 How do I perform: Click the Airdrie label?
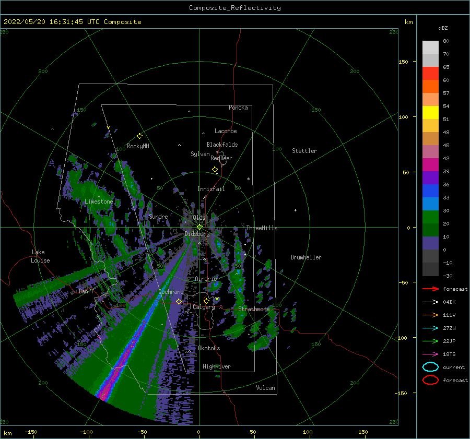point(206,279)
